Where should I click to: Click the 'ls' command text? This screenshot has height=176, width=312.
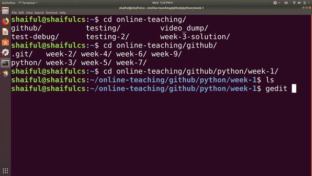270,80
